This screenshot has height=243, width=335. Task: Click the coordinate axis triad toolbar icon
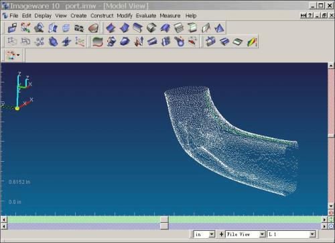point(80,42)
